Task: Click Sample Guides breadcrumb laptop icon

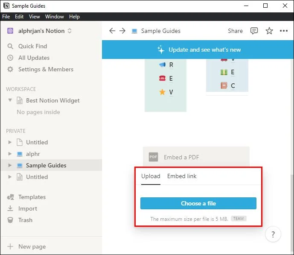Action: click(134, 31)
